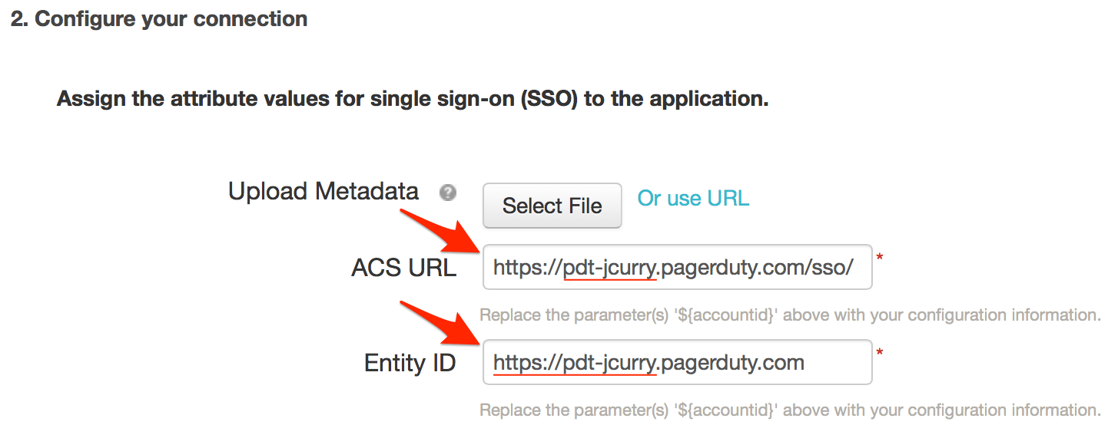Click inside the Entity ID text box

[x=676, y=362]
